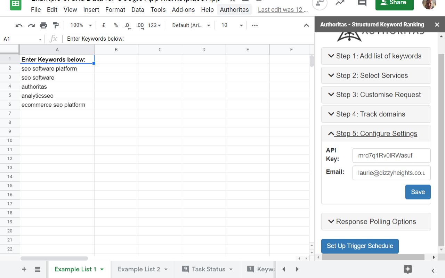Image resolution: width=445 pixels, height=278 pixels.
Task: Open the zoom 100% dropdown
Action: [81, 25]
